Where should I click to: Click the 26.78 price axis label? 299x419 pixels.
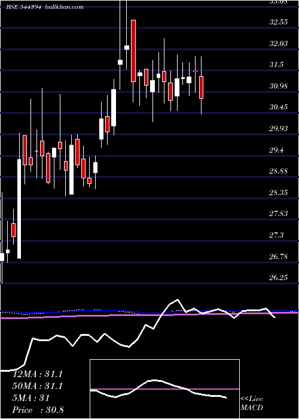click(x=279, y=257)
